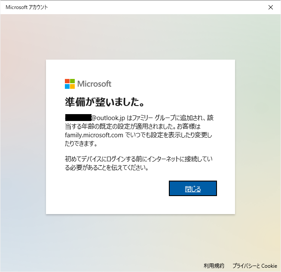Click the blue 閉じる button
This screenshot has height=272, width=281.
click(x=193, y=188)
